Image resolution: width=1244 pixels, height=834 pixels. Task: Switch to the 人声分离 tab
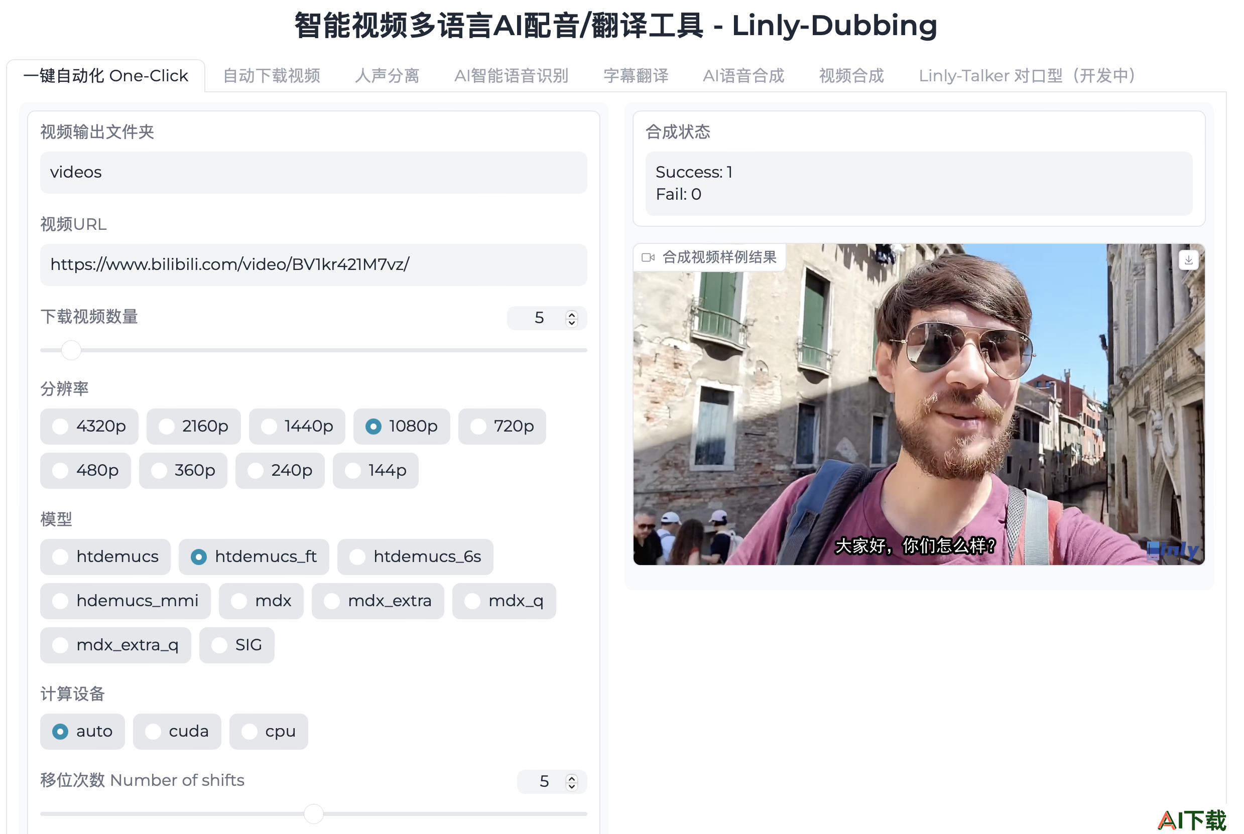tap(388, 76)
